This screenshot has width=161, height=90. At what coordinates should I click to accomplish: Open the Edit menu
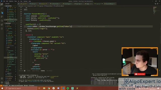(7, 1)
